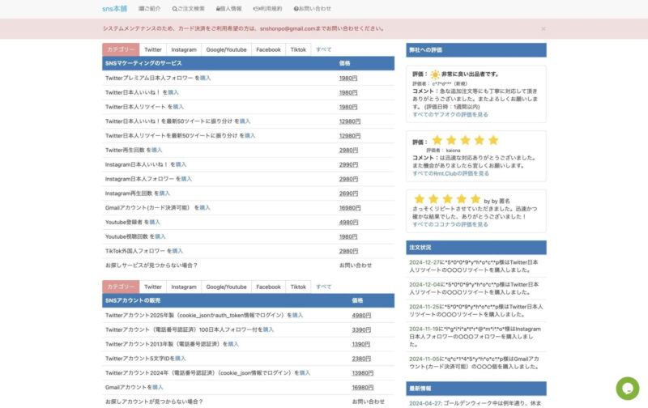The height and width of the screenshot is (408, 648).
Task: Click 購入 for Instagram日本人フォロワー
Action: click(186, 179)
